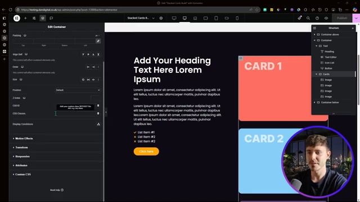Viewport: 360px width, 202px height.
Task: Switch to tablet landscape device preview
Action: (x=205, y=18)
